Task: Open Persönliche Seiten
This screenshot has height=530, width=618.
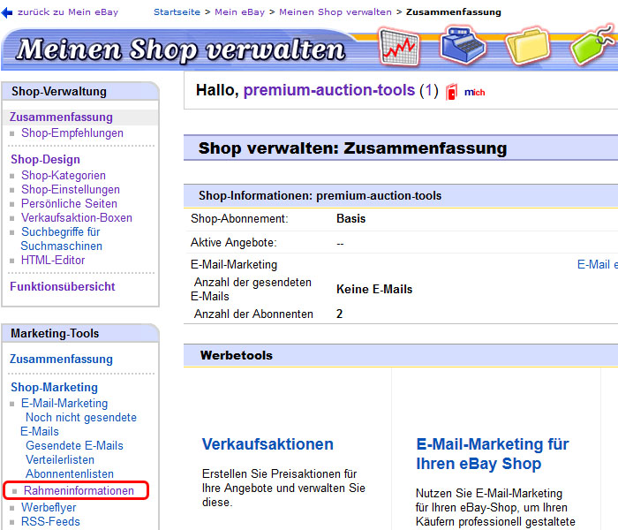Action: [x=69, y=203]
